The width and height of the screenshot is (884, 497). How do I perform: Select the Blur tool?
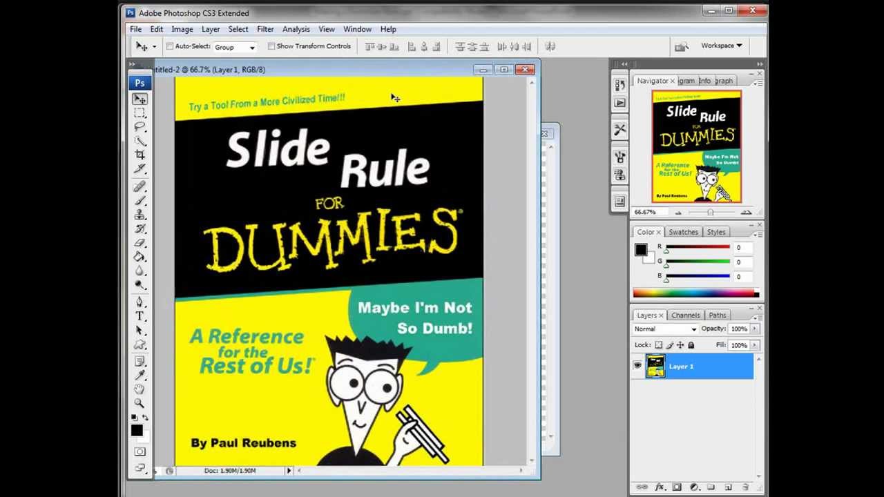[x=140, y=270]
